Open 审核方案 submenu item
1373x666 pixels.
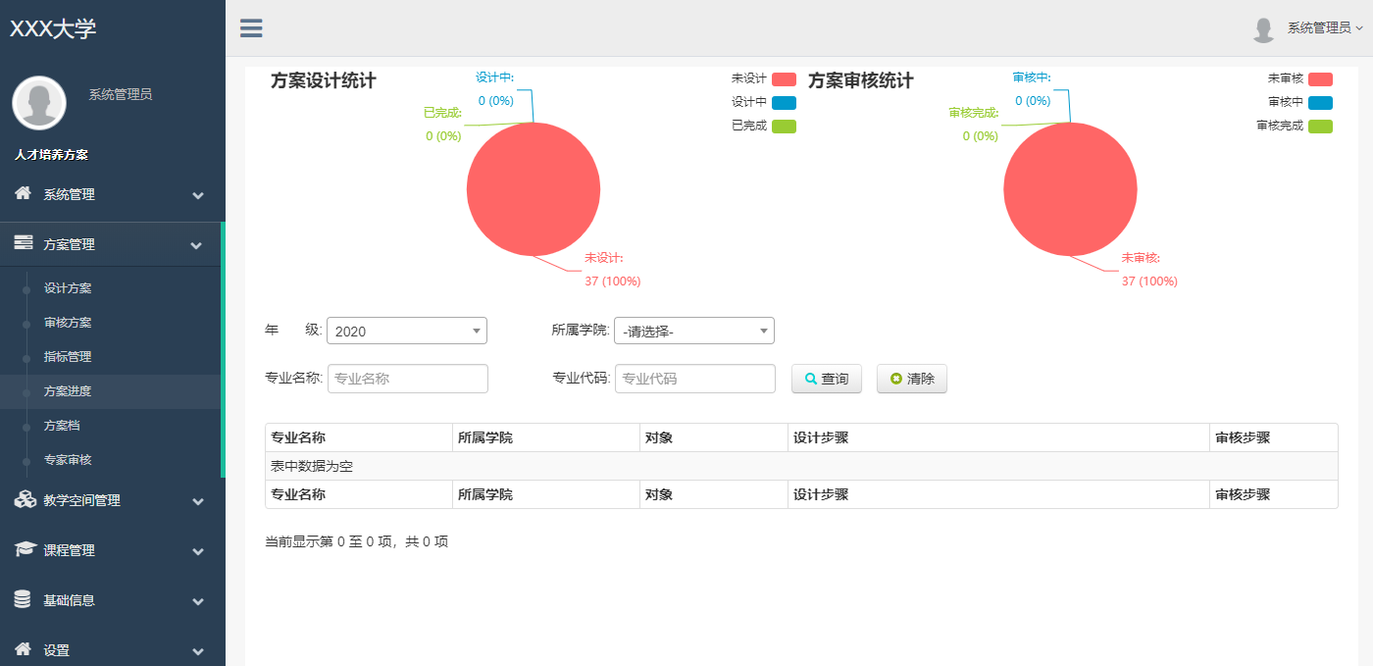click(x=68, y=323)
